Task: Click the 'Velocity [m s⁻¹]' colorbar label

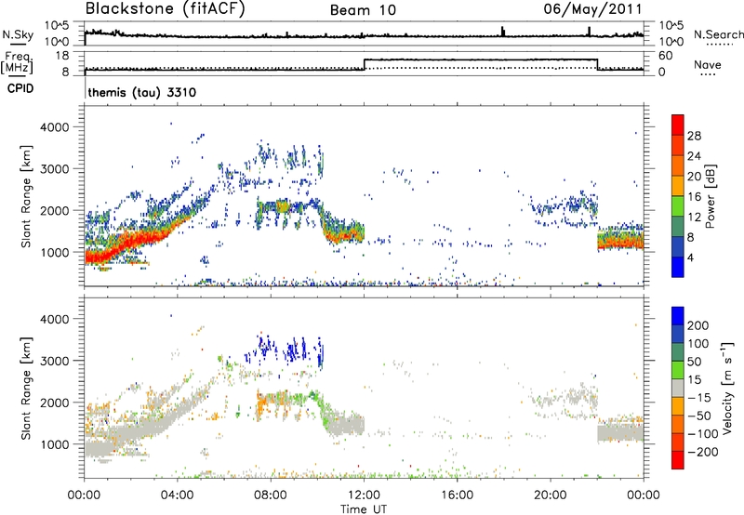Action: click(x=727, y=388)
